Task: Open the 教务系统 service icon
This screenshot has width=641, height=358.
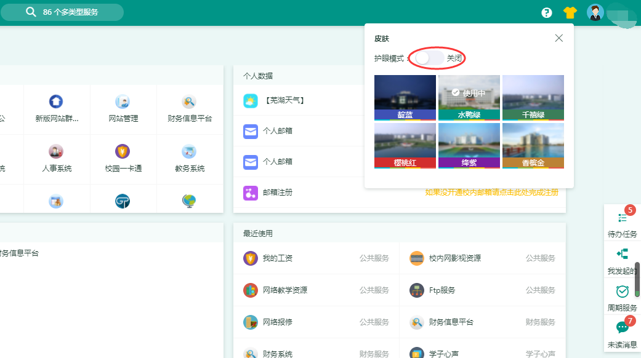Action: (189, 152)
